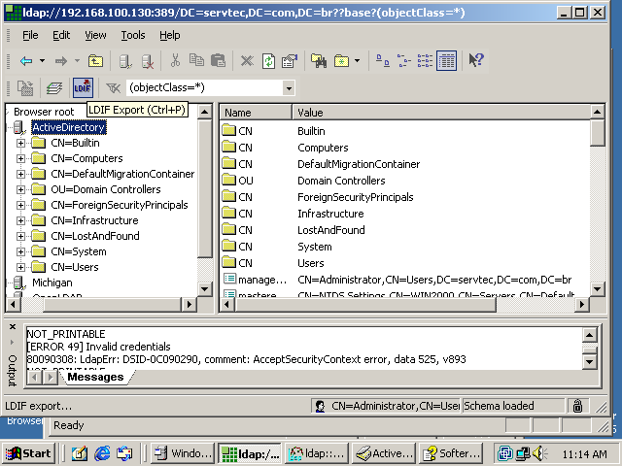Click the LDIF Export toolbar button
This screenshot has width=622, height=466.
(x=83, y=87)
